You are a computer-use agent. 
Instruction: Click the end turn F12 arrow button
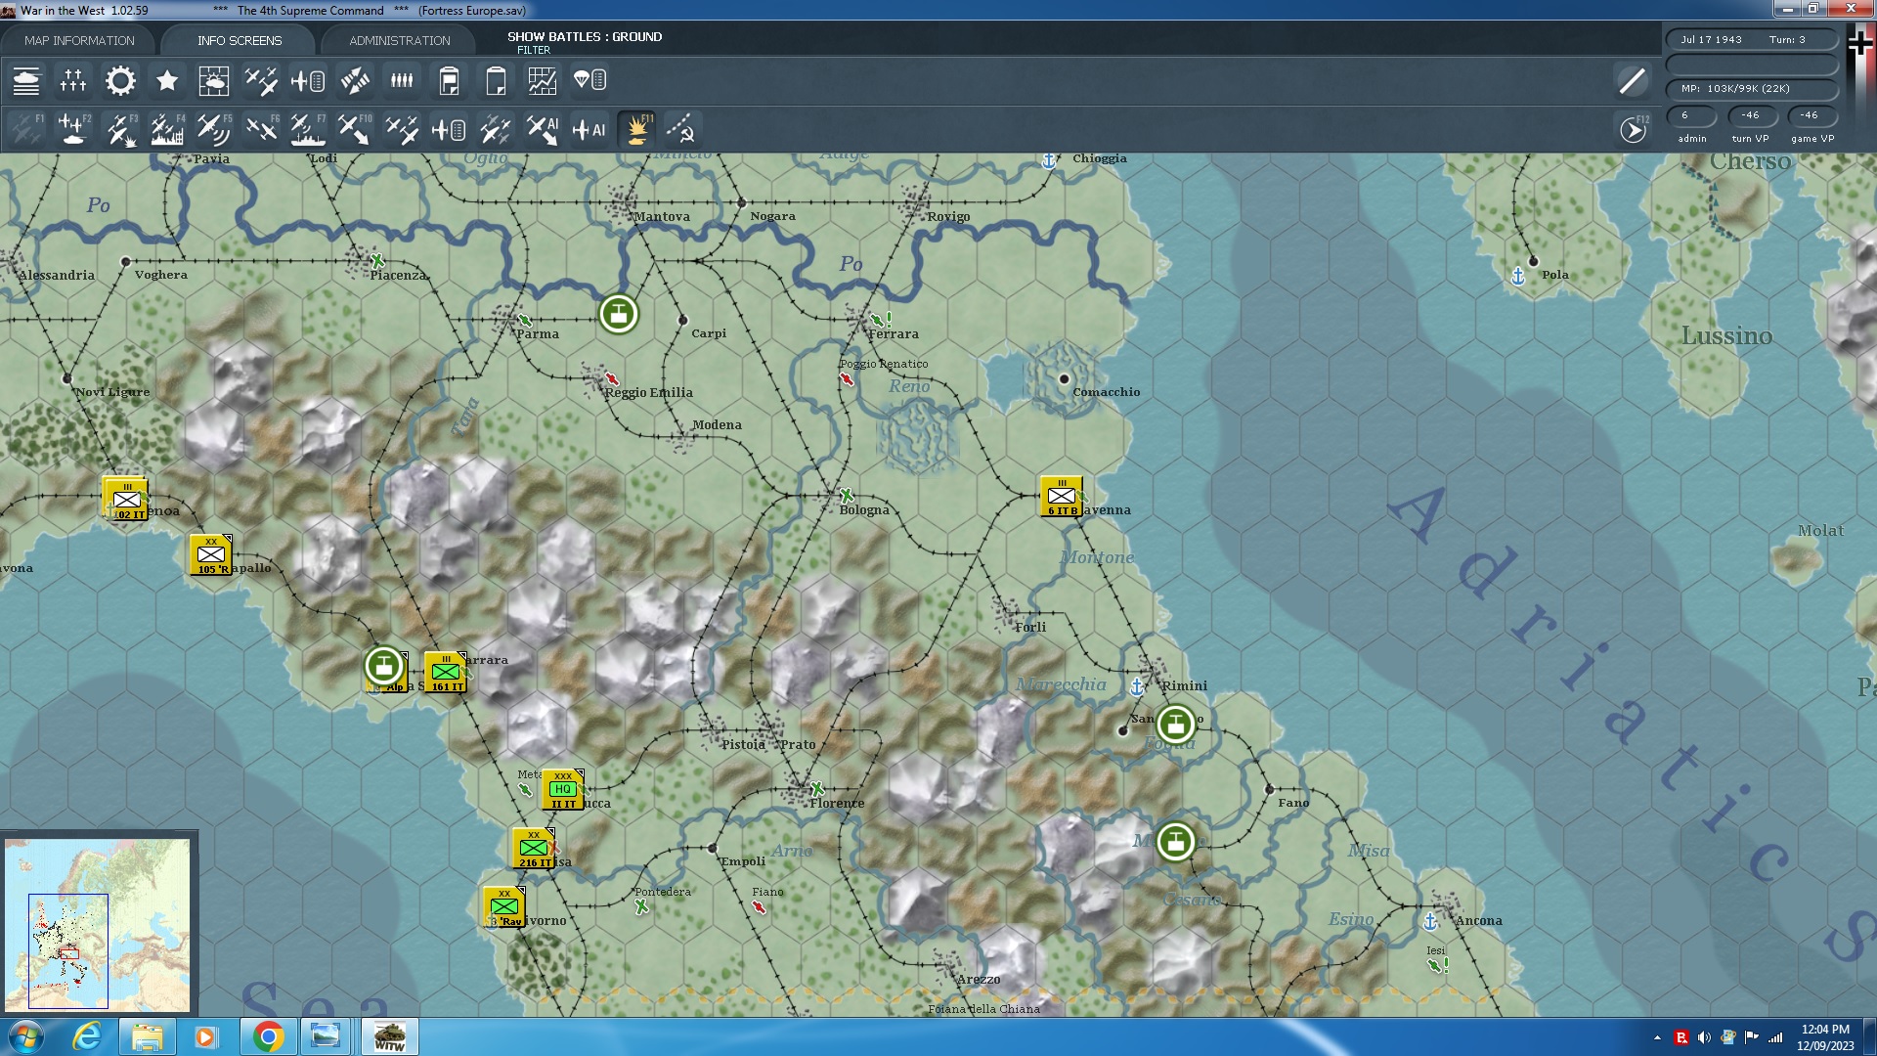tap(1633, 129)
